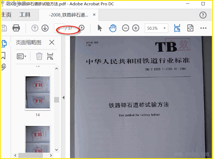Fit one full page to window
This screenshot has width=213, height=159.
(190, 28)
